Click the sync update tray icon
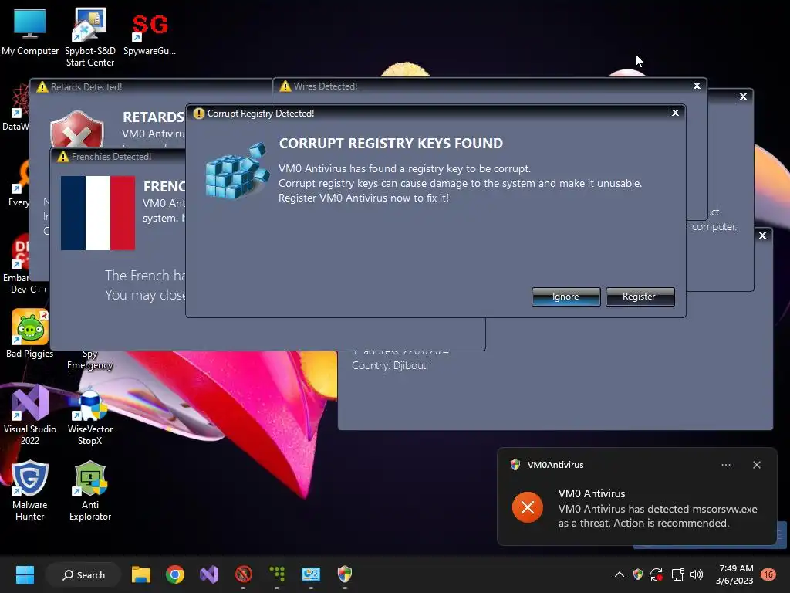Image resolution: width=790 pixels, height=593 pixels. [x=657, y=574]
